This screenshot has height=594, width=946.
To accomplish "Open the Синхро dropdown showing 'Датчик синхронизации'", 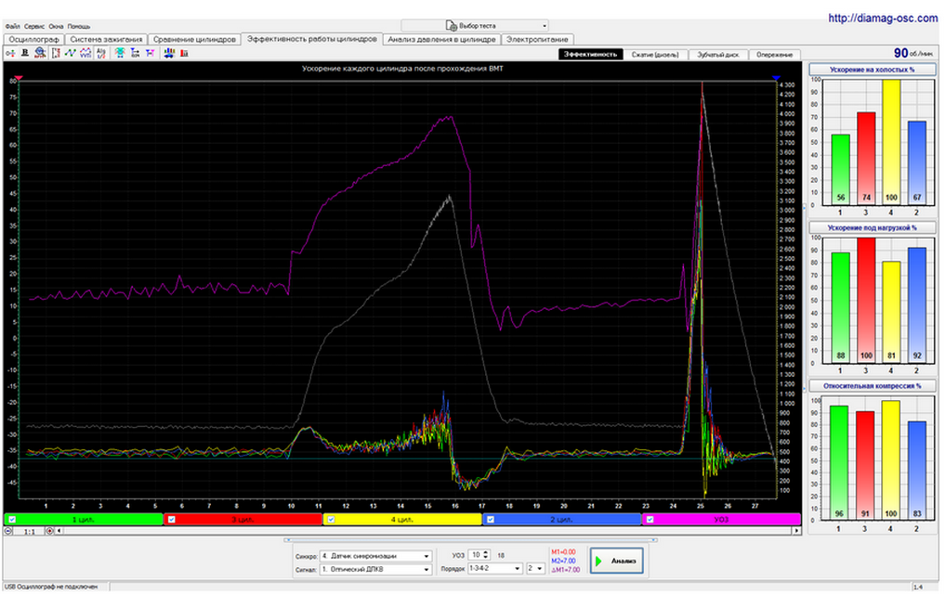I will 375,556.
